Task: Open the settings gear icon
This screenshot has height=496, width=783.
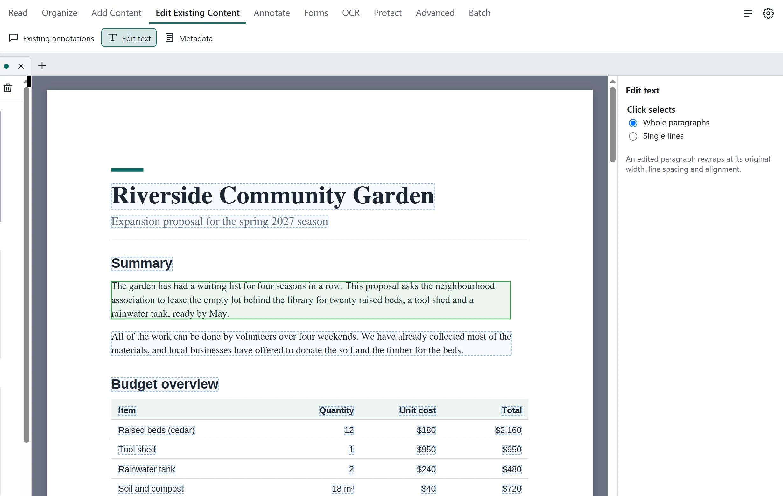Action: 768,13
